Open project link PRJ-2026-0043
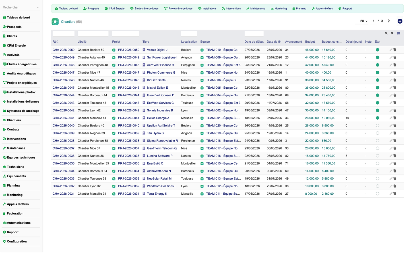The width and height of the screenshot is (411, 256). point(129,103)
